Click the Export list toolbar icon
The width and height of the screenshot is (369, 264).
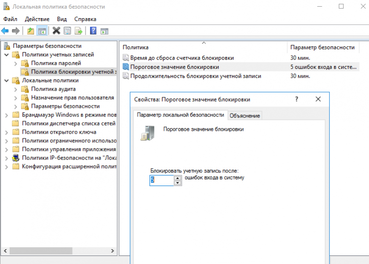pos(78,31)
